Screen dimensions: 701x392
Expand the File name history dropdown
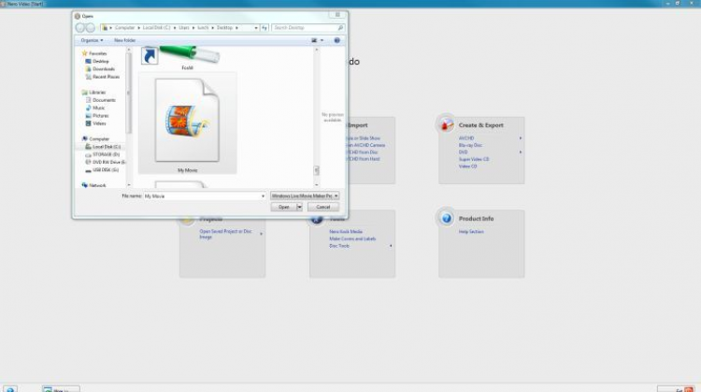(x=263, y=196)
